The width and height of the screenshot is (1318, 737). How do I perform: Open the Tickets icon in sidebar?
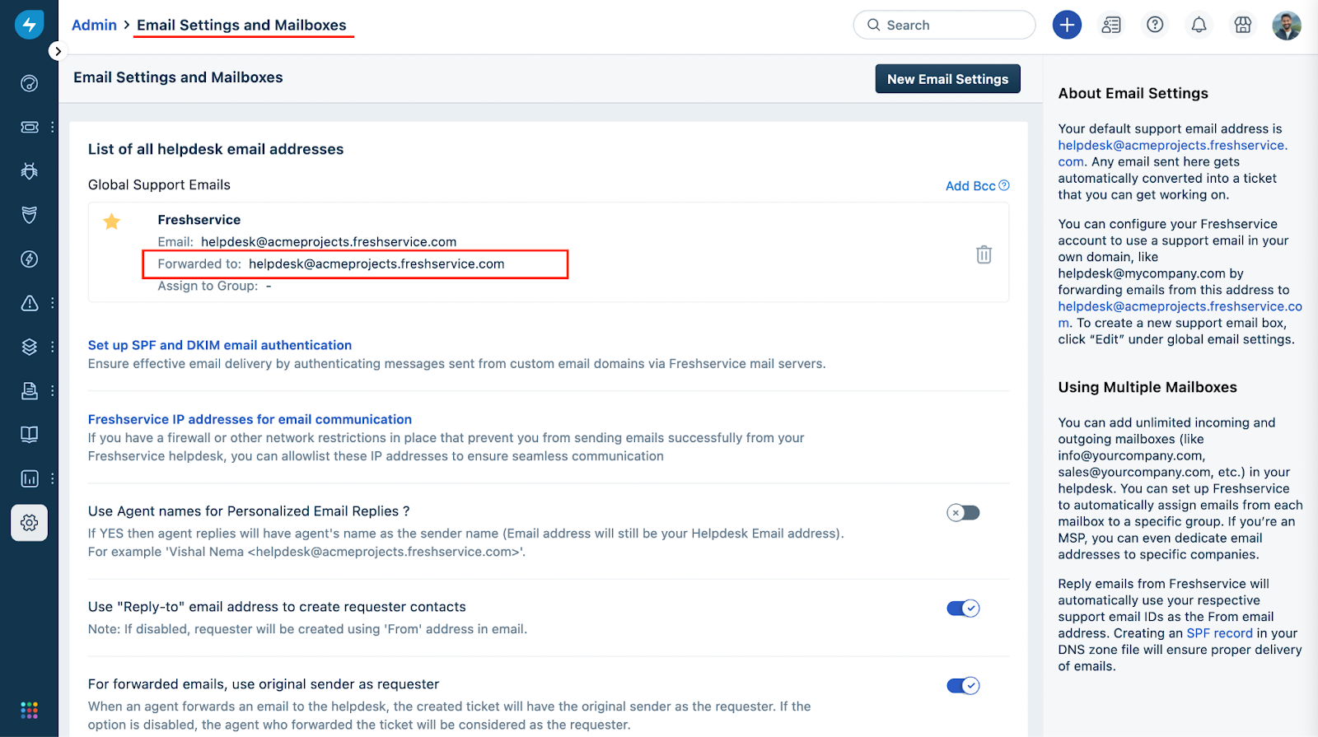pos(29,127)
